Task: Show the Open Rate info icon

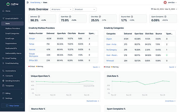Action: click(70, 17)
